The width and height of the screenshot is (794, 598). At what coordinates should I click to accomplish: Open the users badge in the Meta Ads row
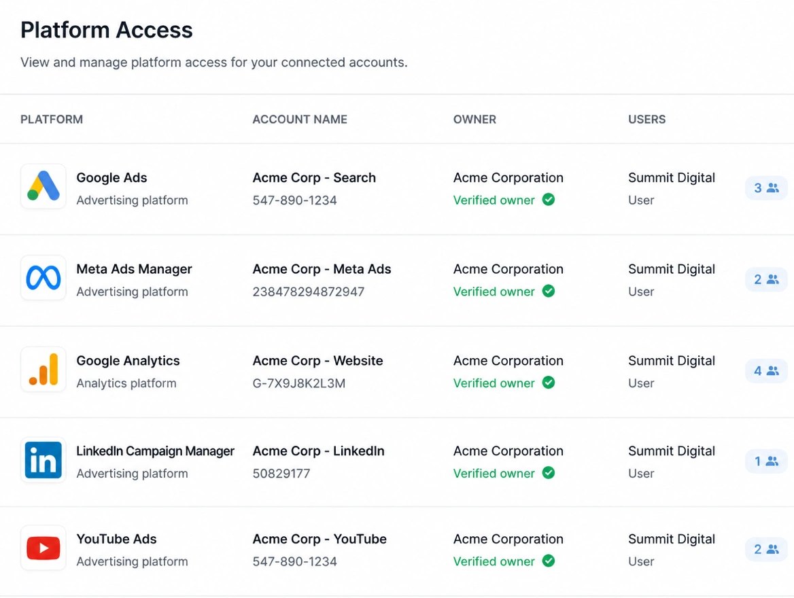click(x=766, y=279)
